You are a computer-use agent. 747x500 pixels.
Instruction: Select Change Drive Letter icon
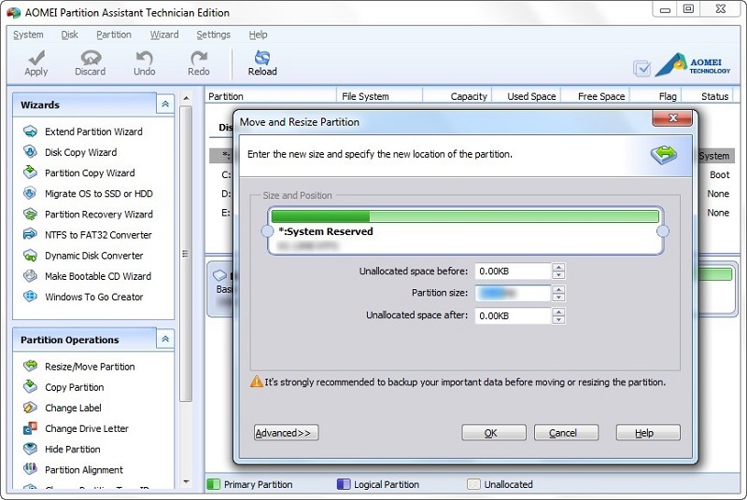(30, 428)
